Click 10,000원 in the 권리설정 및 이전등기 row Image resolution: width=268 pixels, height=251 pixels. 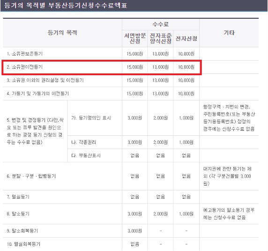click(x=186, y=80)
